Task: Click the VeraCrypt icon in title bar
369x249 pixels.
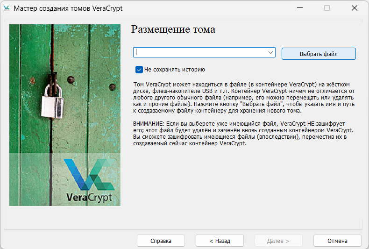Action: point(7,8)
